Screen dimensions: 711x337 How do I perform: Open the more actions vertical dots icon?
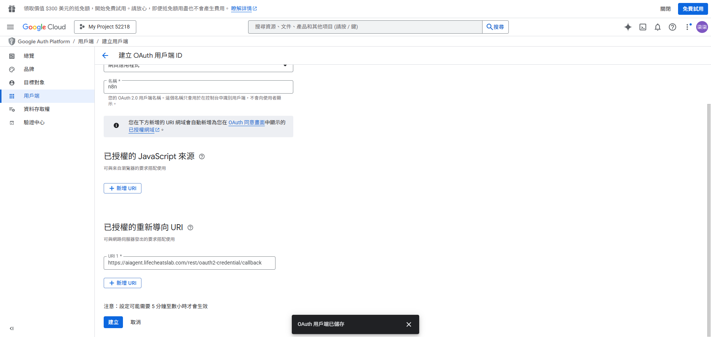688,27
